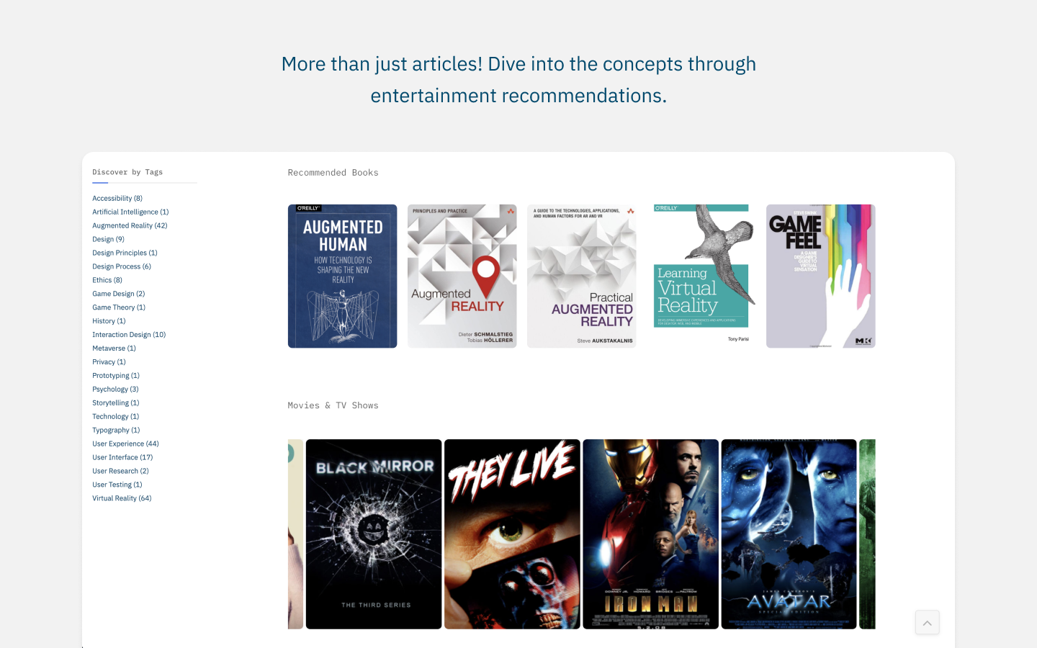The height and width of the screenshot is (648, 1037).
Task: Open the Design Process (6) tag
Action: click(x=122, y=266)
